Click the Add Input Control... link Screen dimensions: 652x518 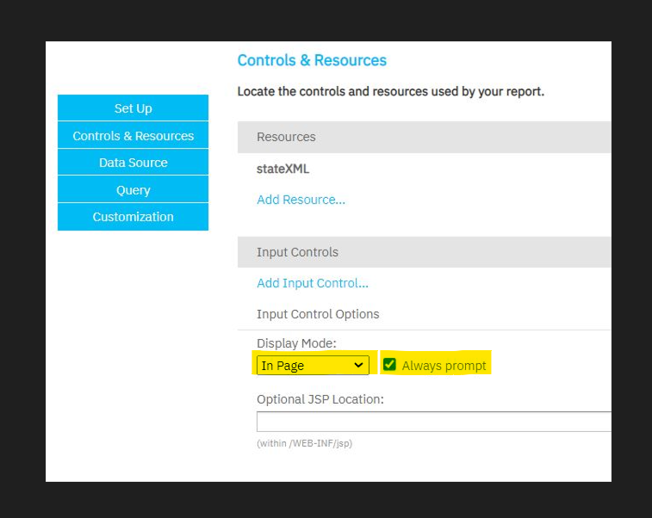point(313,283)
